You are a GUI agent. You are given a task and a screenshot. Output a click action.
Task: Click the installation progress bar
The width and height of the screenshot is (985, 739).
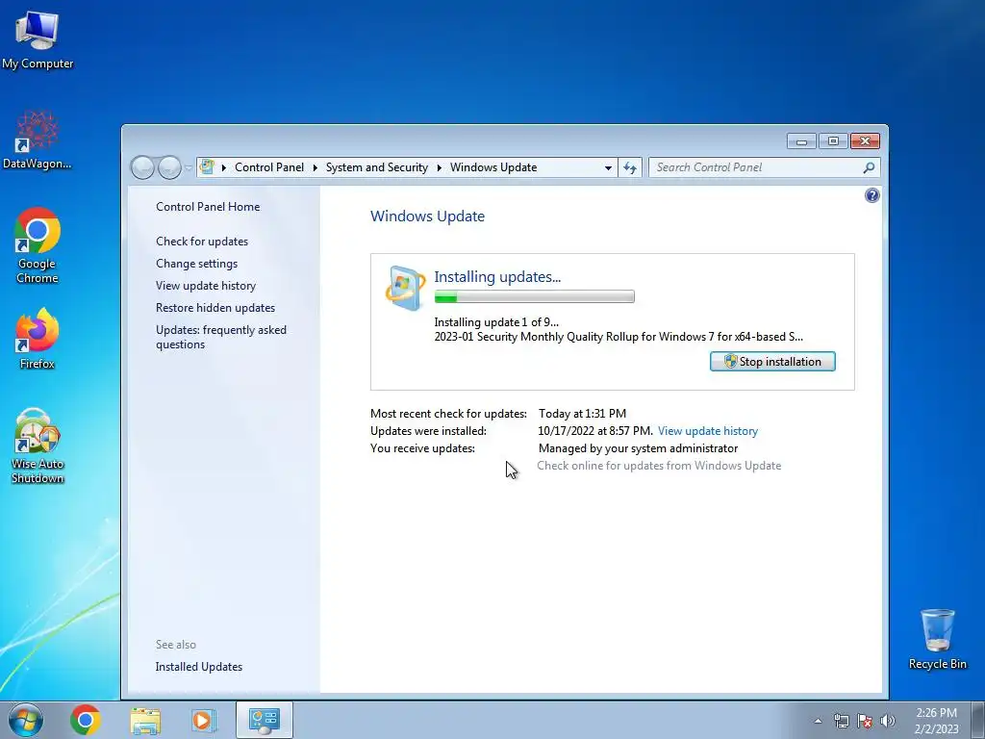(x=534, y=296)
